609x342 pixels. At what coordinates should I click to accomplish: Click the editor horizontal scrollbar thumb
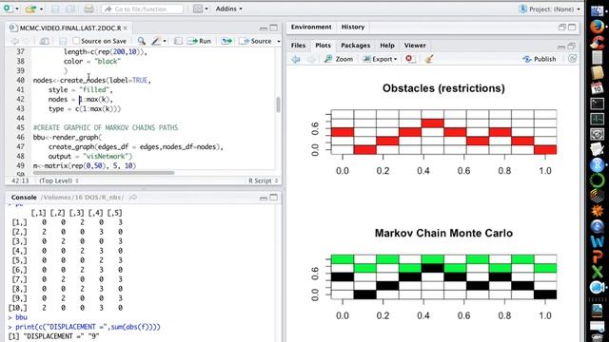[x=104, y=173]
